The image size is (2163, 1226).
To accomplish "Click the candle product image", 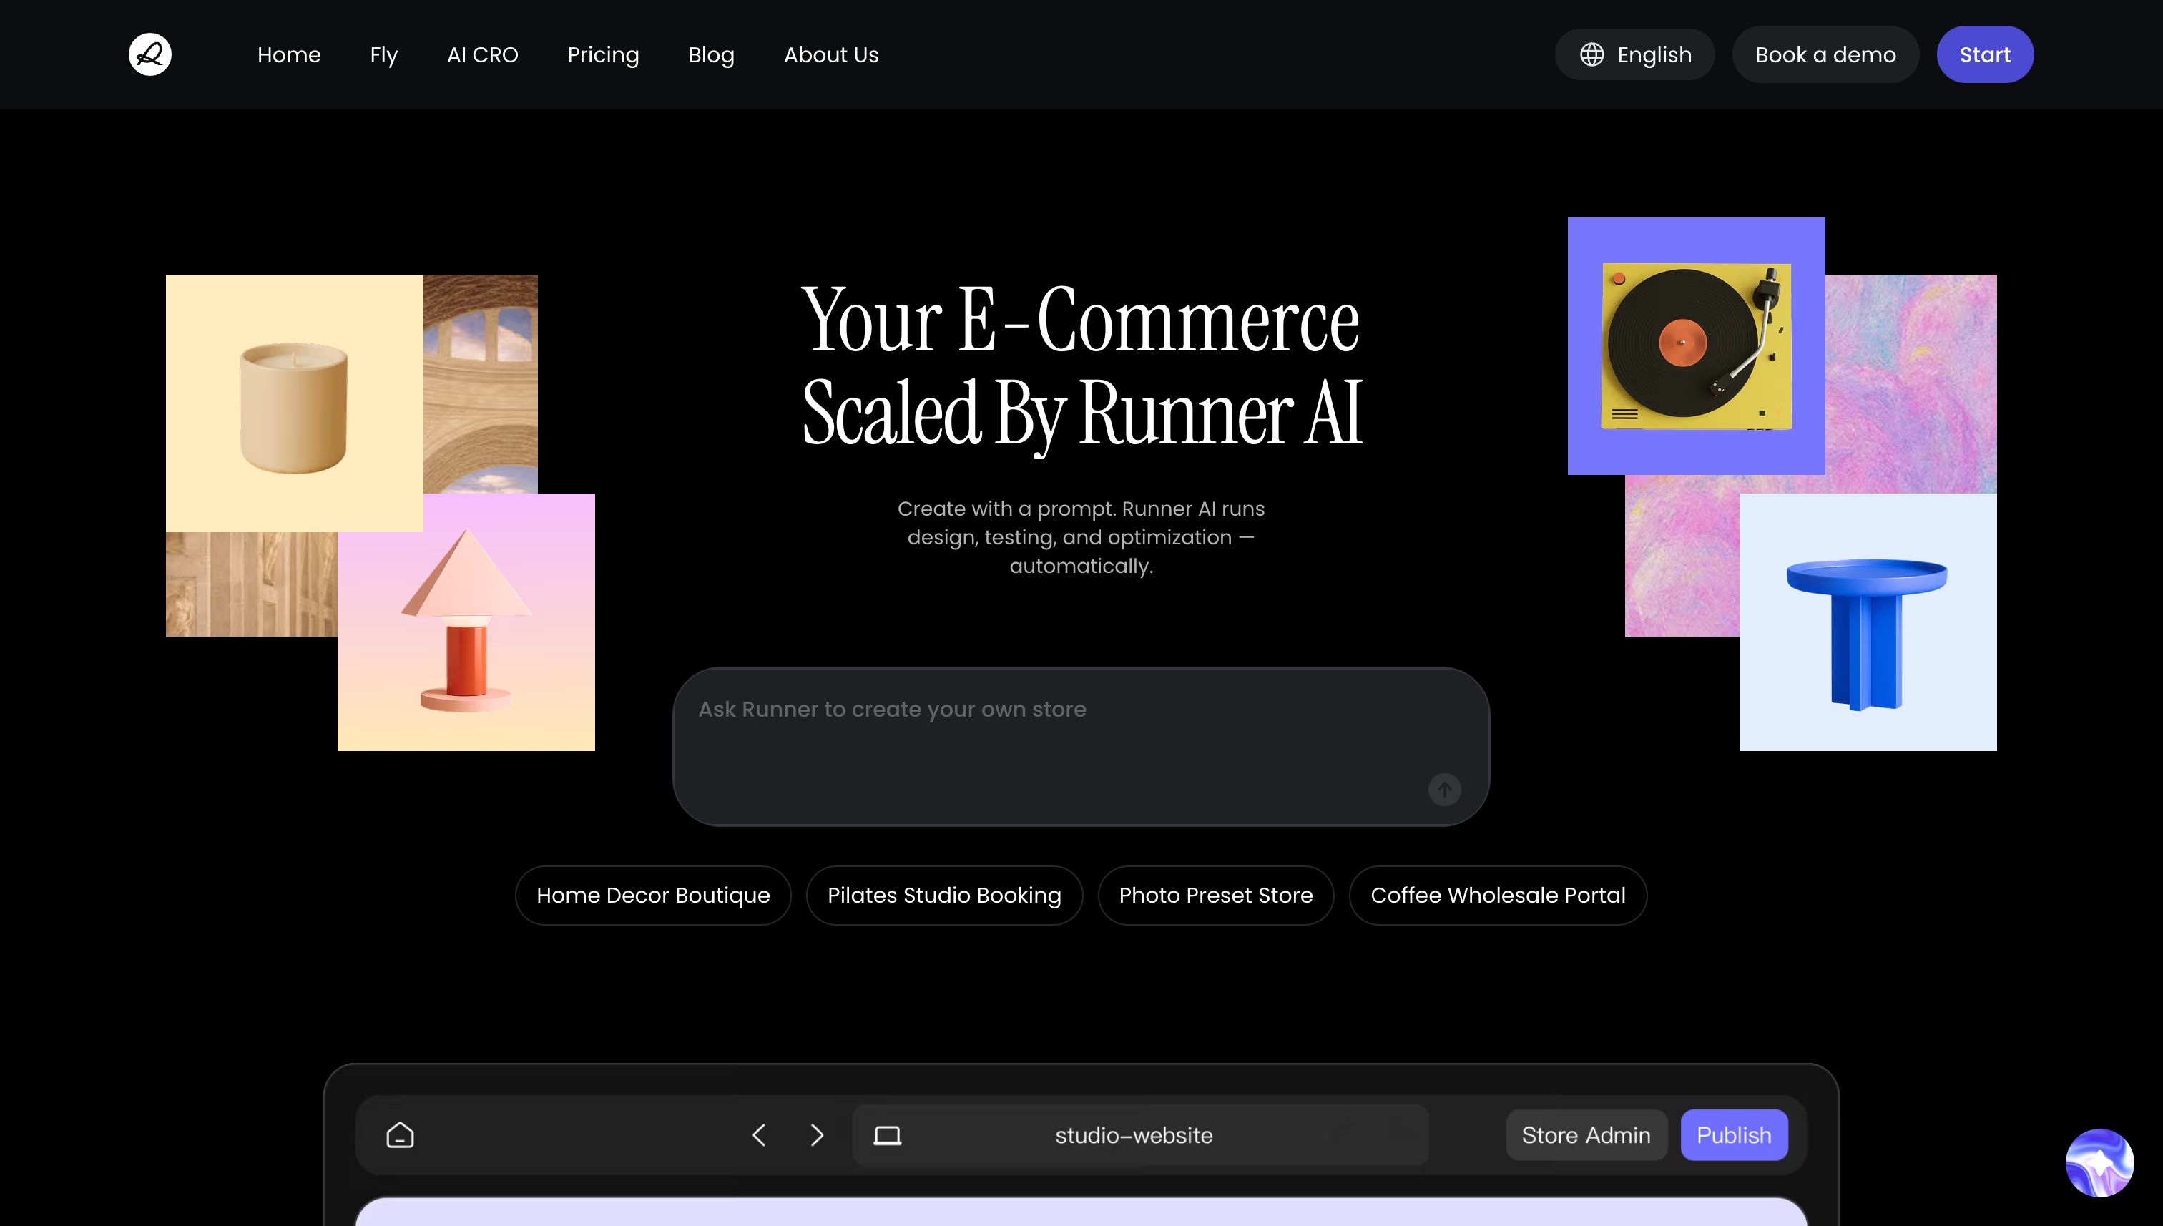I will [x=294, y=403].
